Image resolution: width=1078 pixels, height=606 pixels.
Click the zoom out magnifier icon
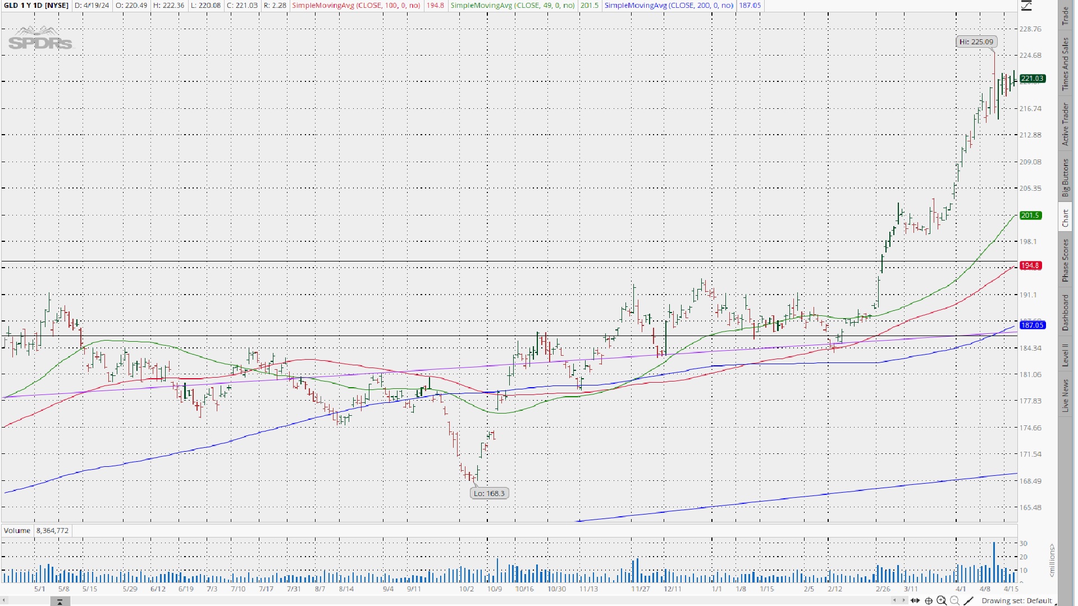tap(954, 600)
